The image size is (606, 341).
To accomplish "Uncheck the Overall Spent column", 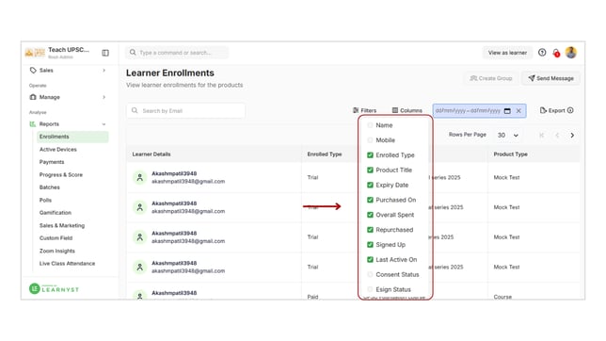I will pyautogui.click(x=370, y=215).
